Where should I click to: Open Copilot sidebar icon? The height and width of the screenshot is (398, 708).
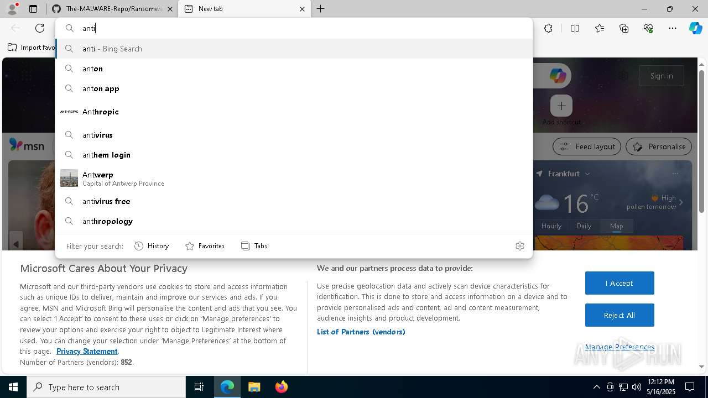click(695, 28)
